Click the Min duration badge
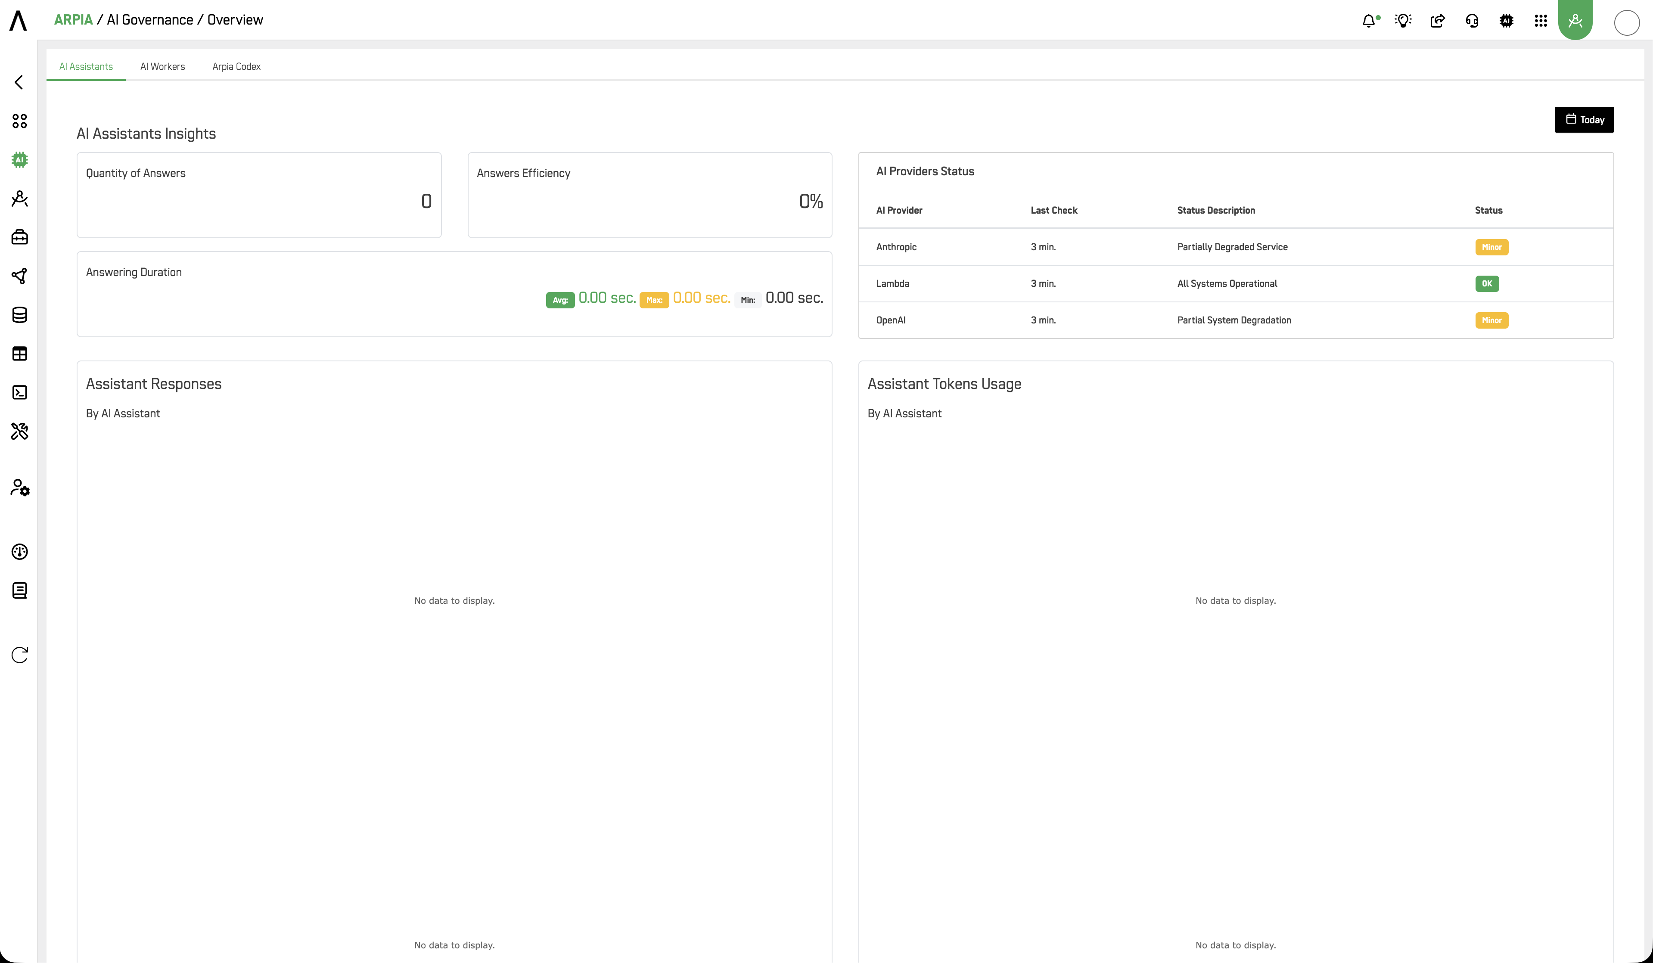Image resolution: width=1653 pixels, height=963 pixels. pyautogui.click(x=748, y=300)
